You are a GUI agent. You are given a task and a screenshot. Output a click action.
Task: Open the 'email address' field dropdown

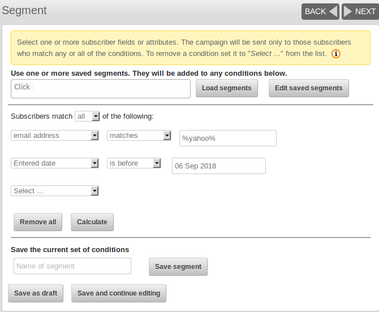(55, 136)
